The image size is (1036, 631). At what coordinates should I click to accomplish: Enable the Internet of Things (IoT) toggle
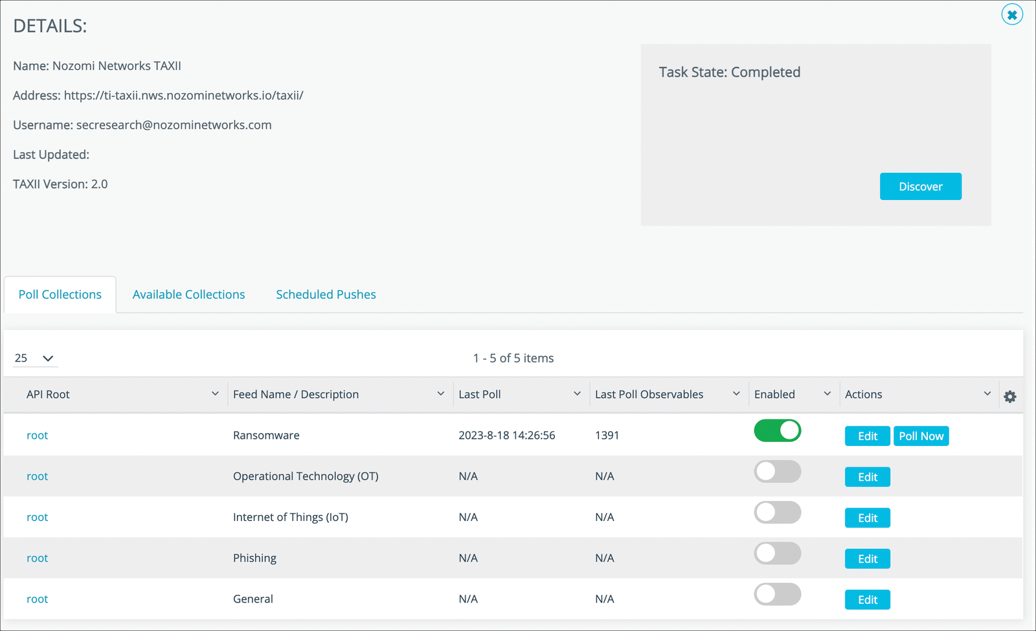pyautogui.click(x=778, y=513)
